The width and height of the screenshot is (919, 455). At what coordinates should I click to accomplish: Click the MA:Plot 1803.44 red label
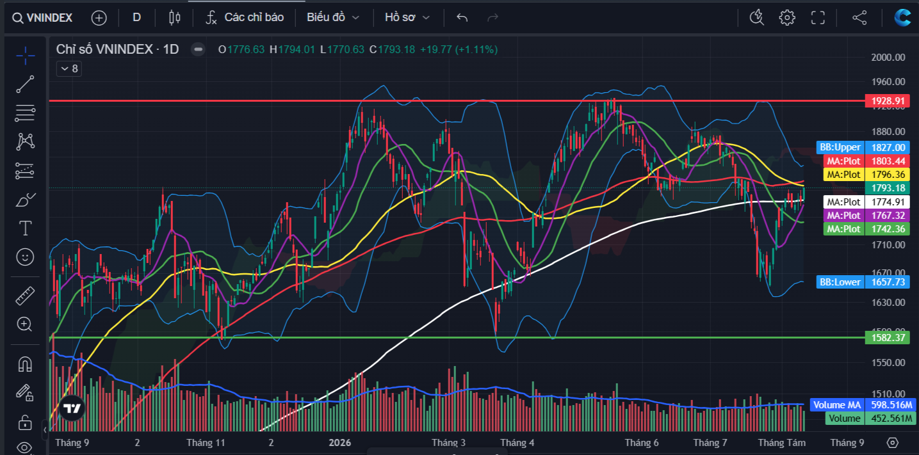pos(866,161)
